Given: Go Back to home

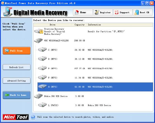Looking at the screenshot, I should [x=17, y=95].
